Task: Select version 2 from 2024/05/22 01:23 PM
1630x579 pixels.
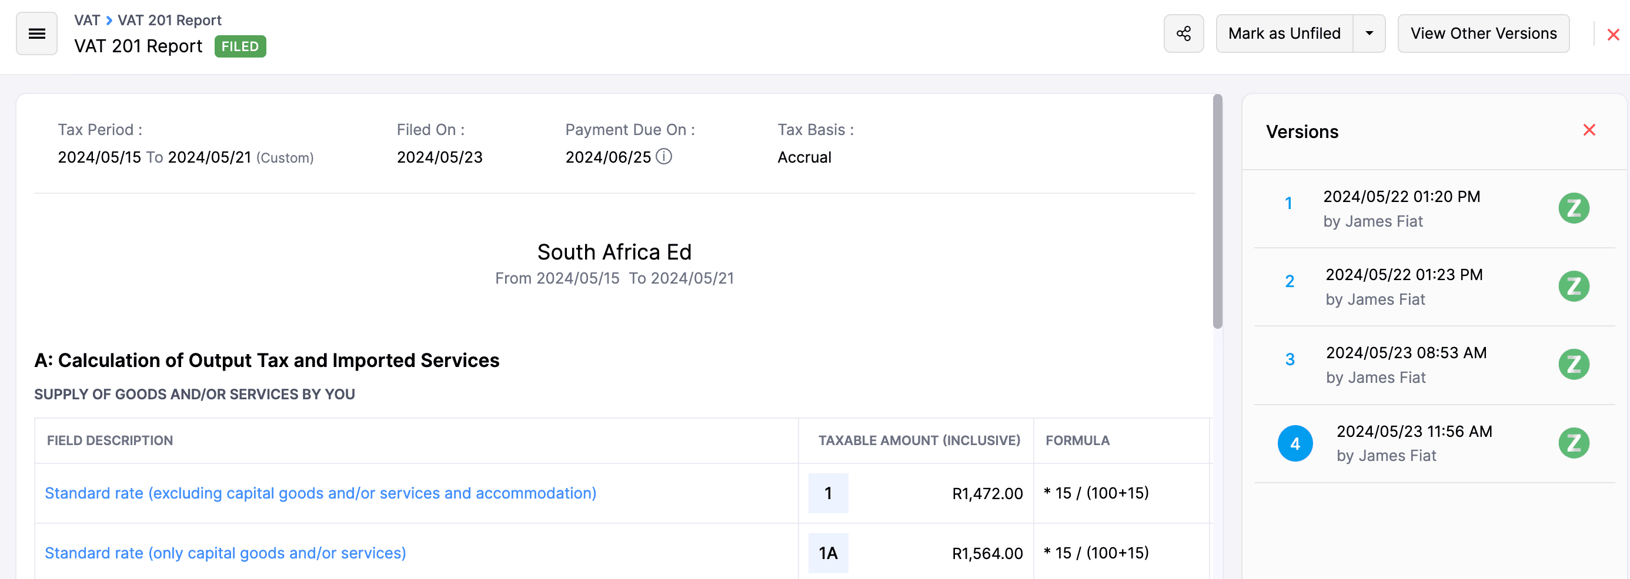Action: click(x=1404, y=287)
